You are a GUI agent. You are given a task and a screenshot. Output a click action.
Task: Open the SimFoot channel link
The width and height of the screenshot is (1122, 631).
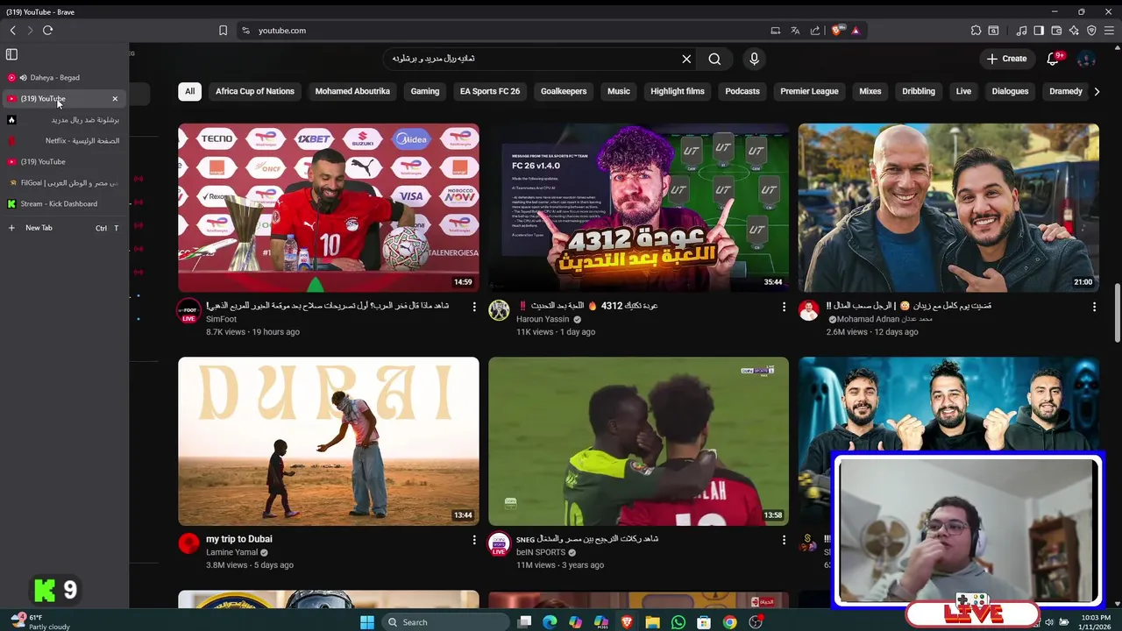(x=221, y=320)
